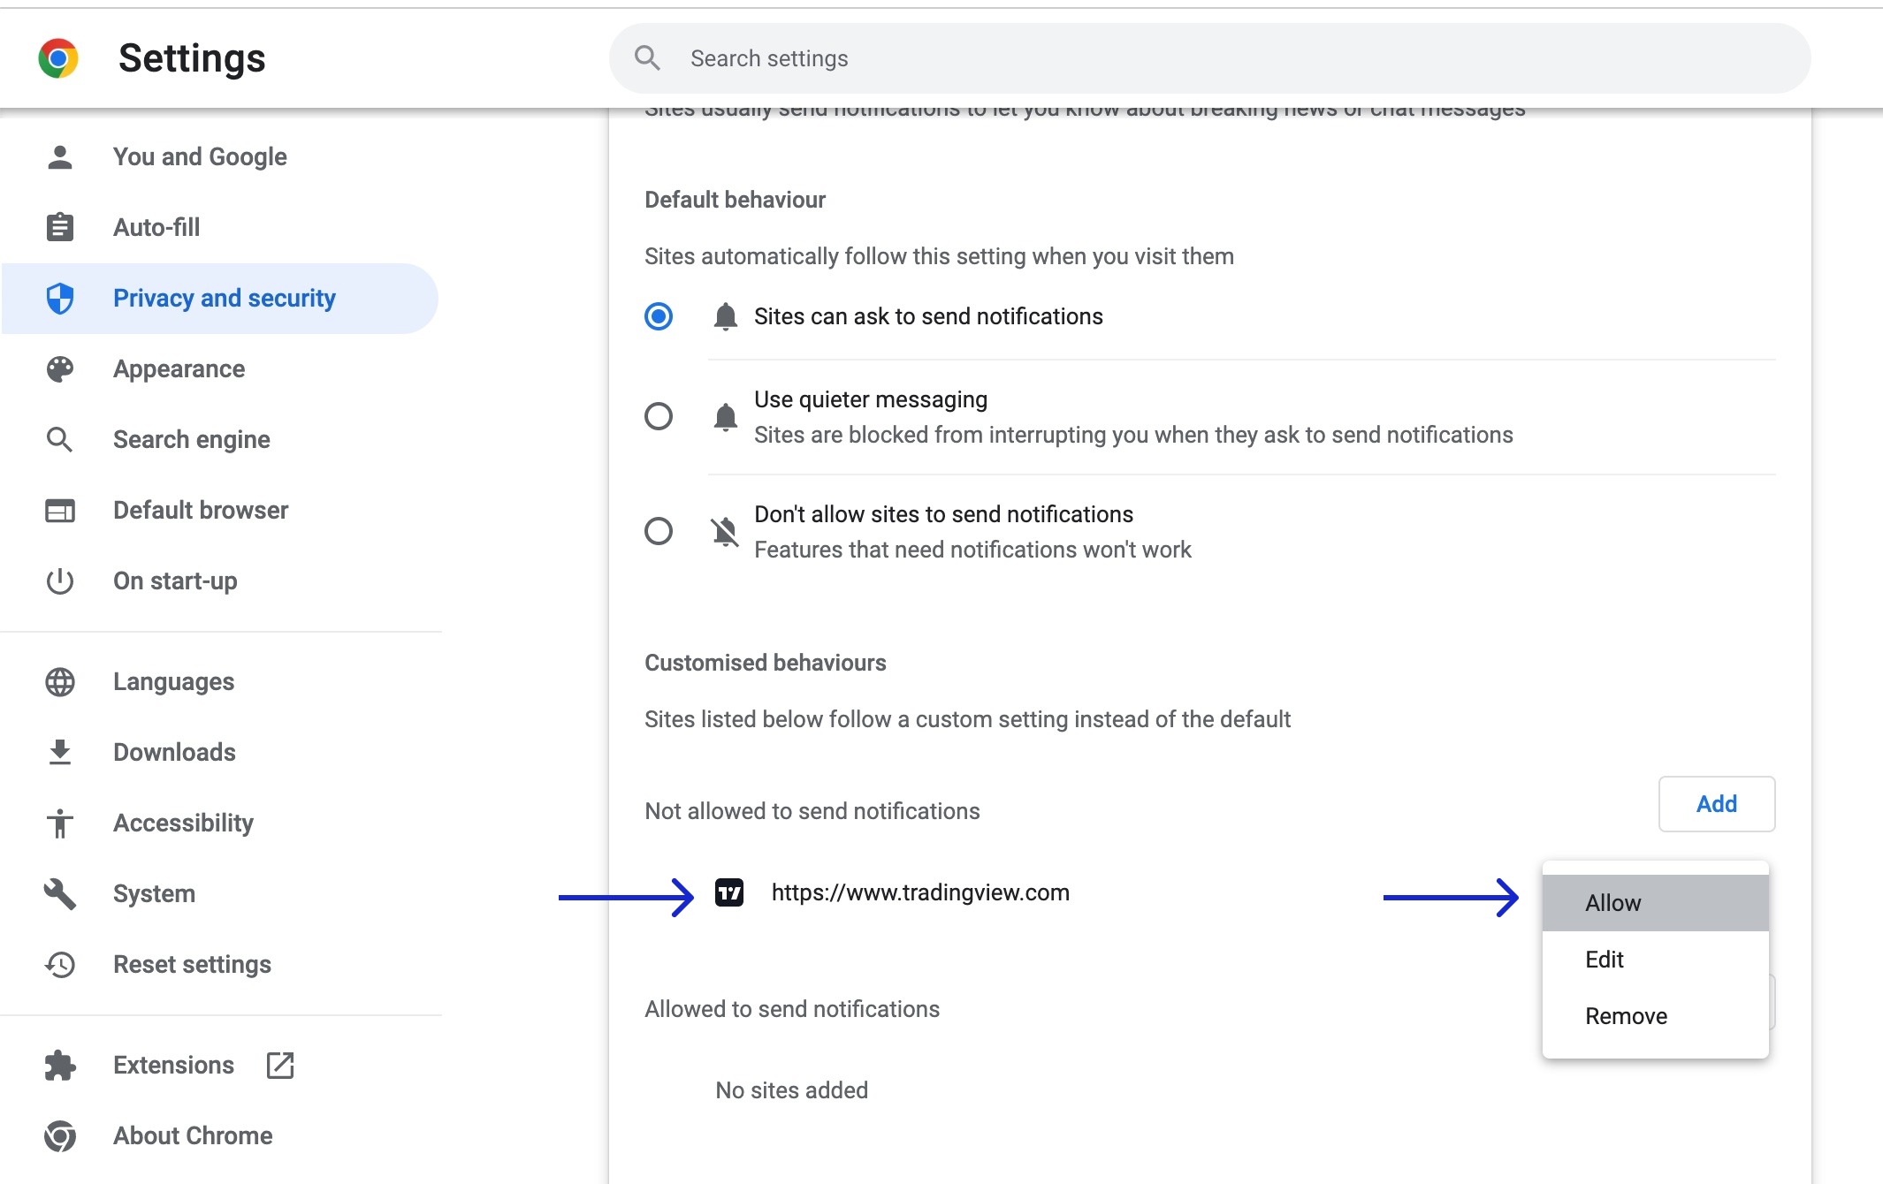Click the Appearance palette icon

click(x=60, y=369)
